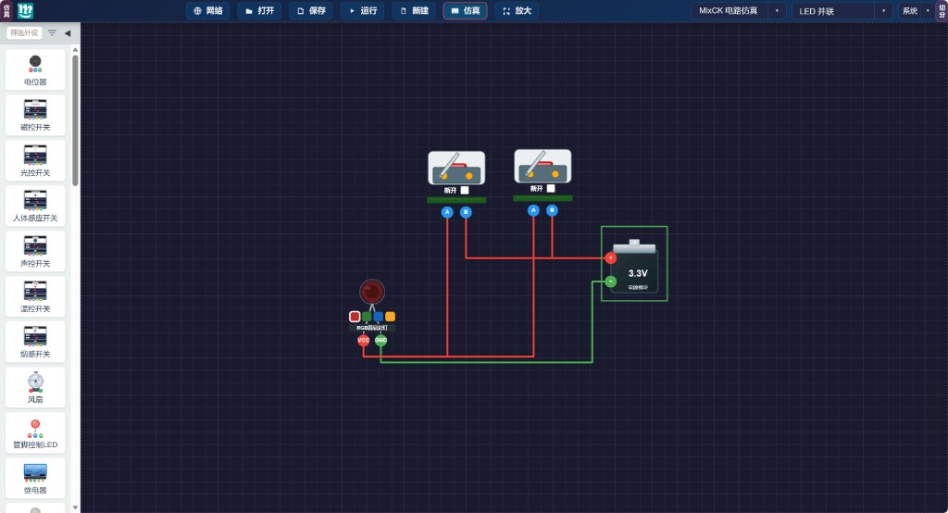Viewport: 948px width, 513px height.
Task: Collapse the component sidebar with arrow
Action: tap(68, 33)
